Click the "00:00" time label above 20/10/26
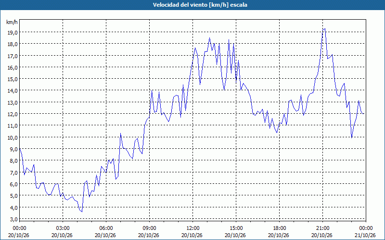 pos(19,228)
